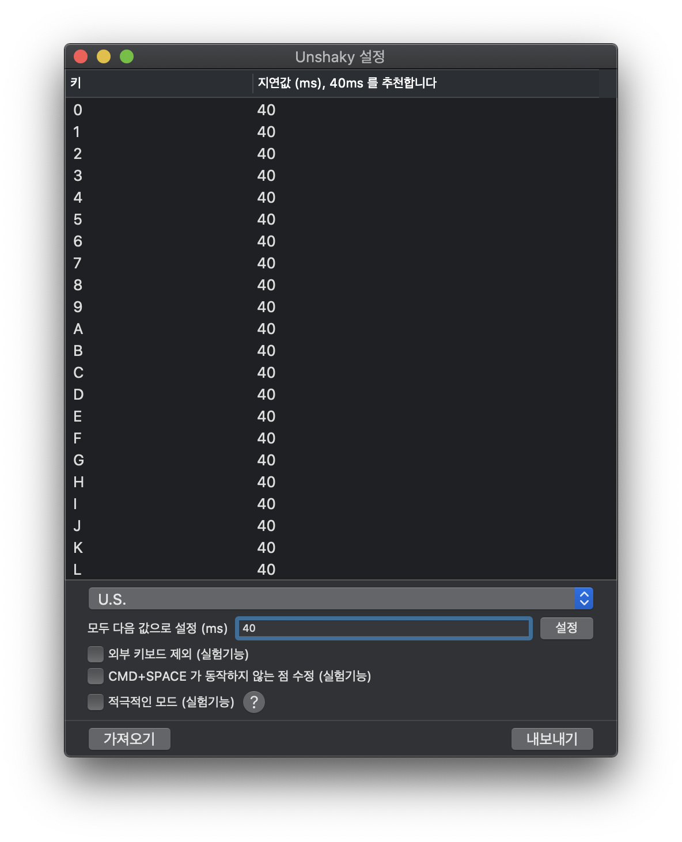682x842 pixels.
Task: Select the row for key B
Action: point(340,351)
